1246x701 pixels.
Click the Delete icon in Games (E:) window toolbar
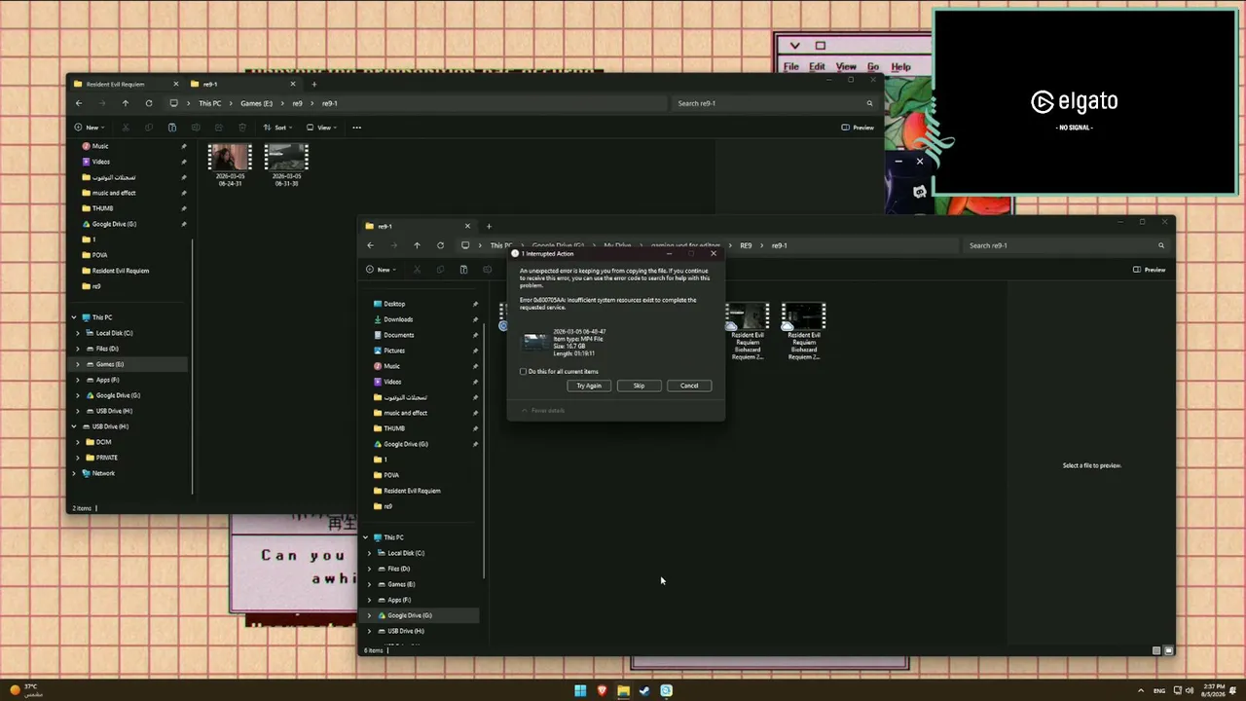(242, 128)
